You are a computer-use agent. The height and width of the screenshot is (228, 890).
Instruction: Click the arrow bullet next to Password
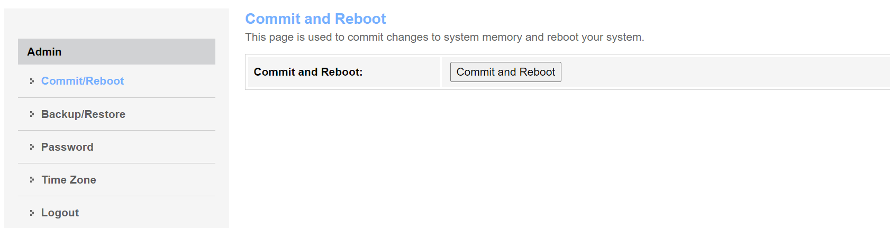[32, 147]
